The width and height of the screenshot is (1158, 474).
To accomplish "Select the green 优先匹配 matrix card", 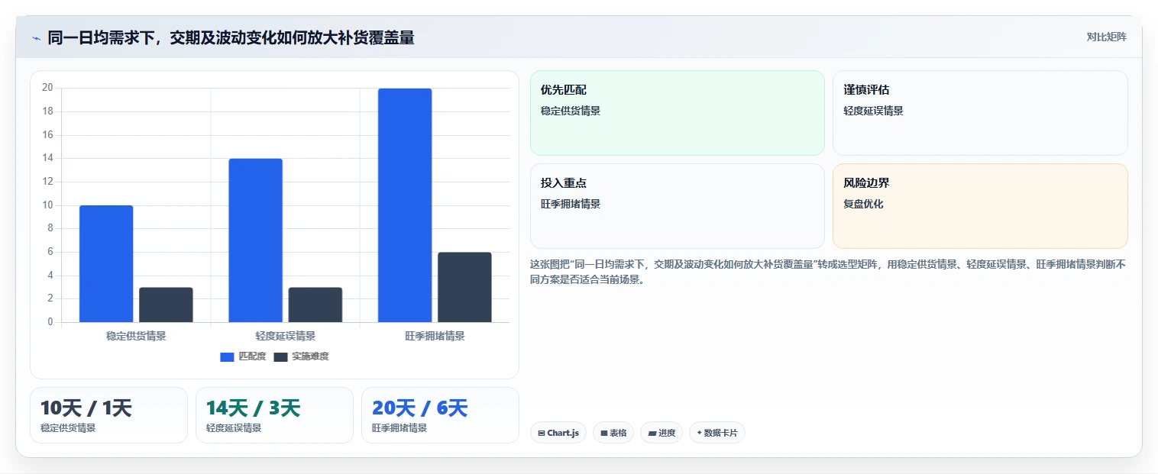I will click(x=678, y=113).
